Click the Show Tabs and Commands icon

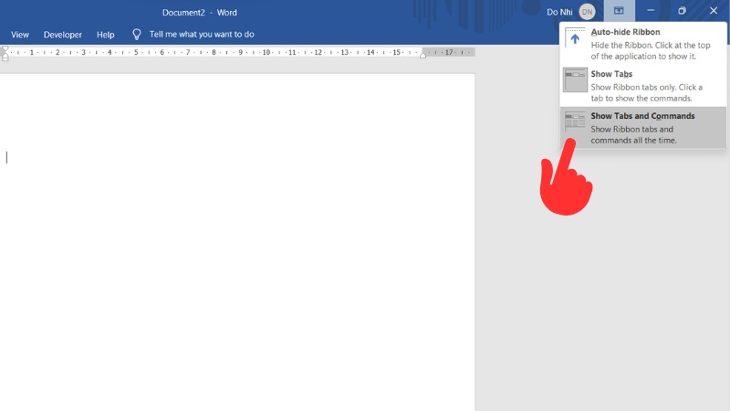[575, 122]
